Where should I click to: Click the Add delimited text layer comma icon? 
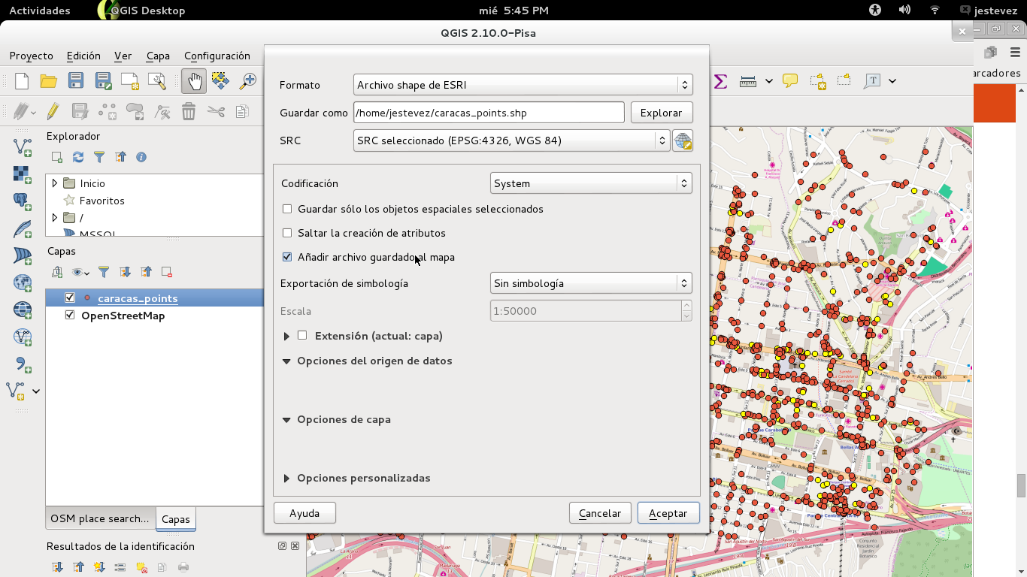pyautogui.click(x=23, y=364)
